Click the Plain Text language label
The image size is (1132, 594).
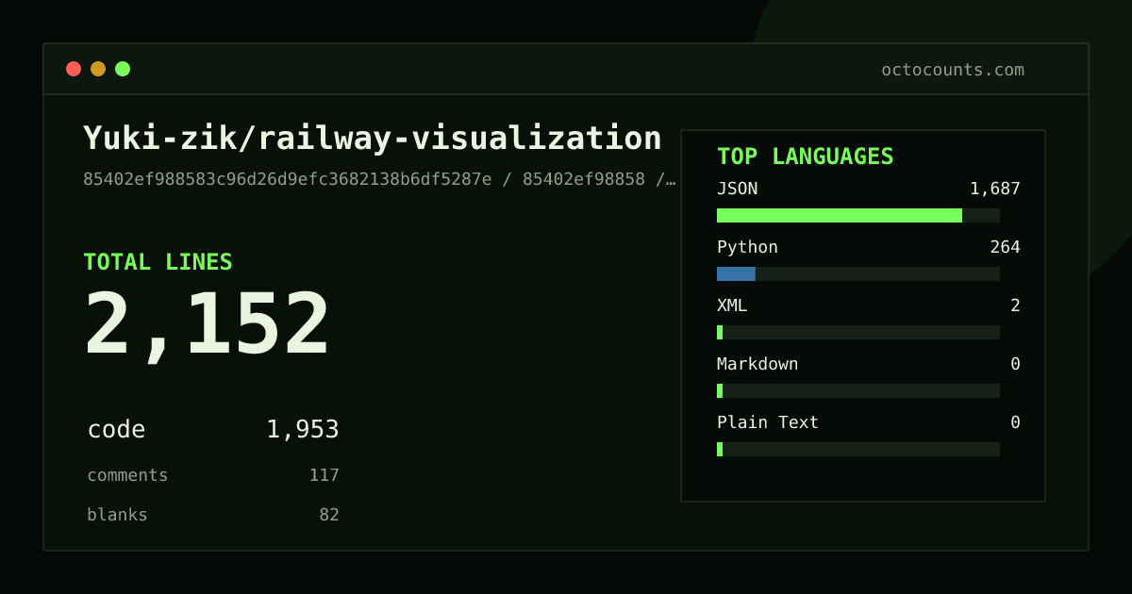coord(768,422)
